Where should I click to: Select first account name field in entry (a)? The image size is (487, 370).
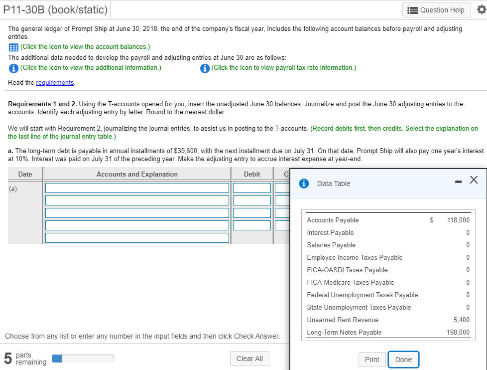(x=137, y=188)
